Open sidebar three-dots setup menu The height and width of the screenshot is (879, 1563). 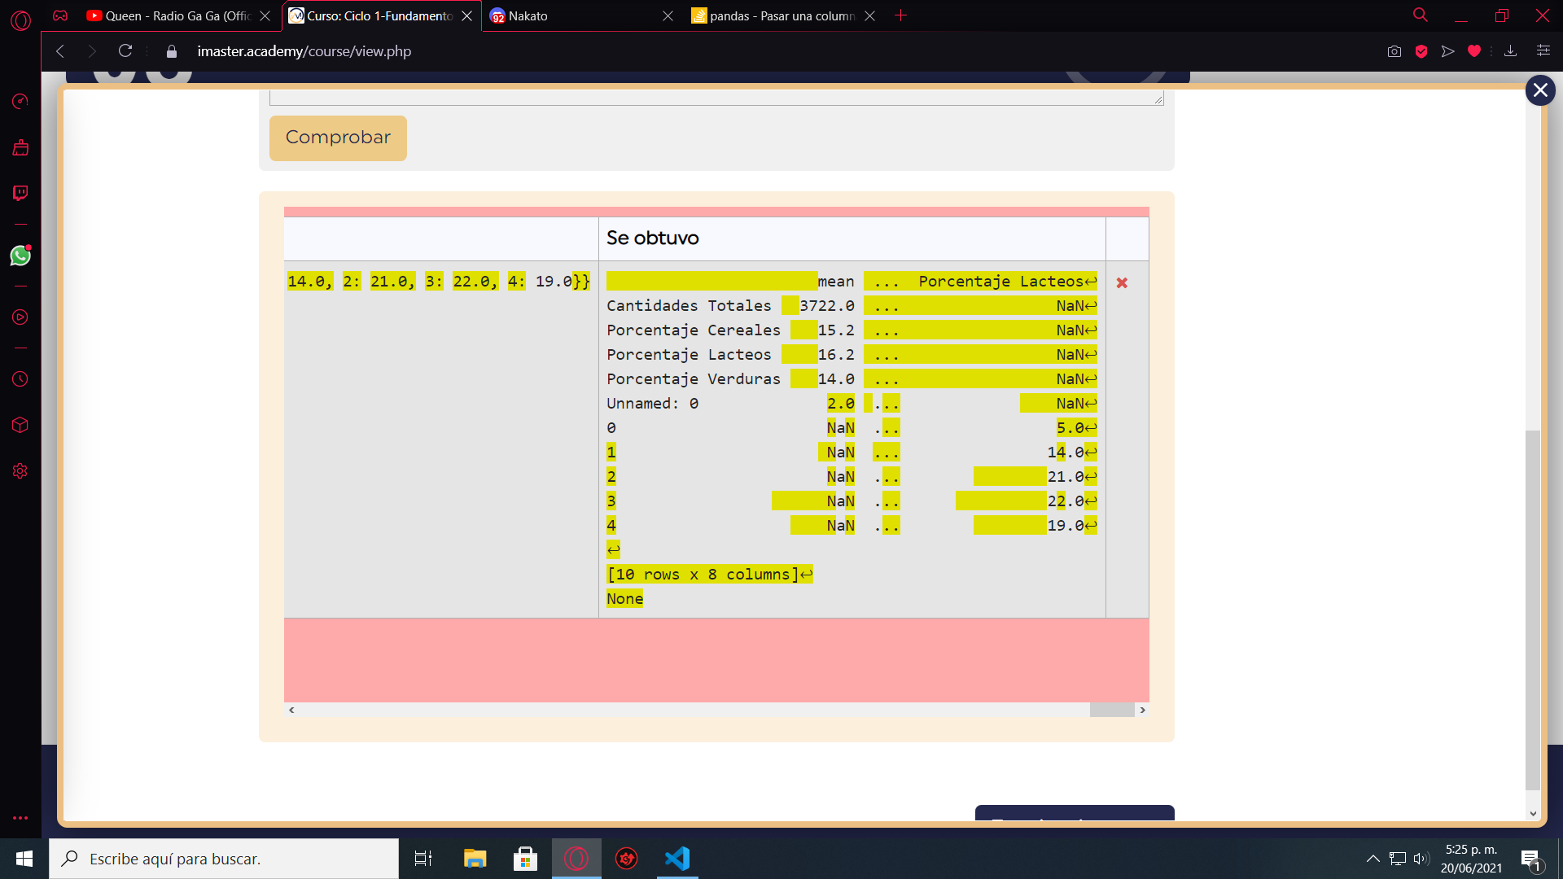pos(20,818)
